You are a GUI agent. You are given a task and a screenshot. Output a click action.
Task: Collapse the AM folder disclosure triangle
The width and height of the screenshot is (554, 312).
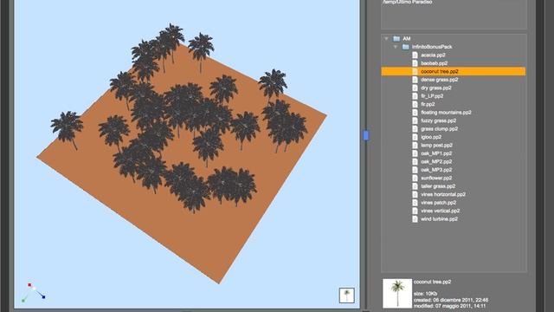(x=387, y=38)
